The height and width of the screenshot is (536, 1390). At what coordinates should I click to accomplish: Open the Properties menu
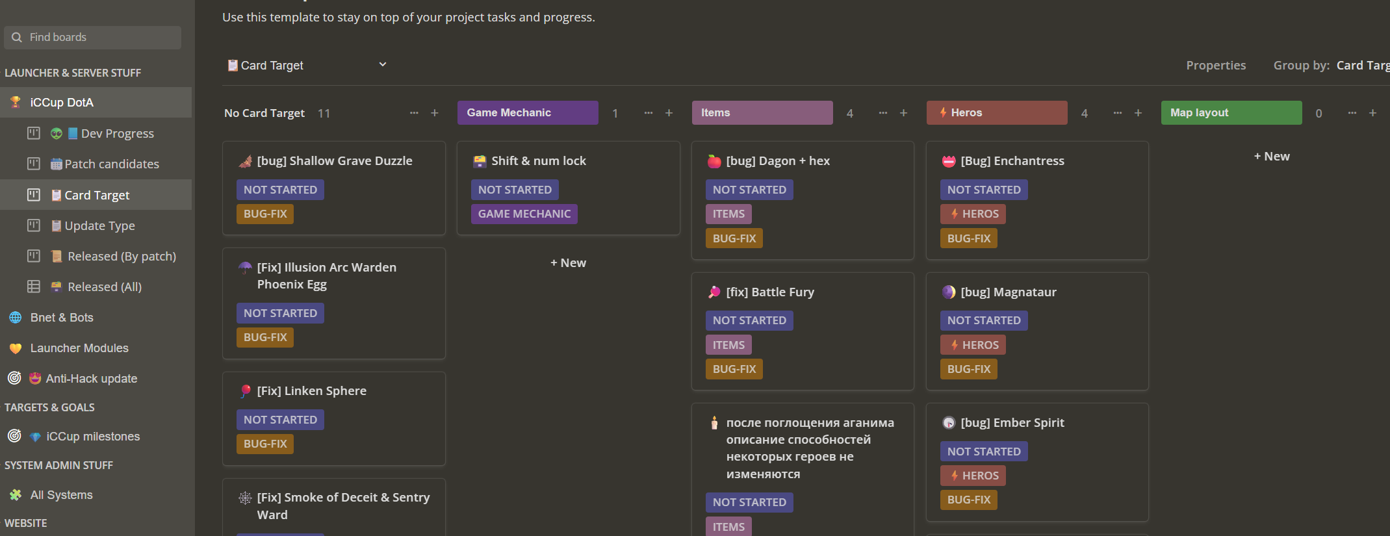pos(1215,65)
